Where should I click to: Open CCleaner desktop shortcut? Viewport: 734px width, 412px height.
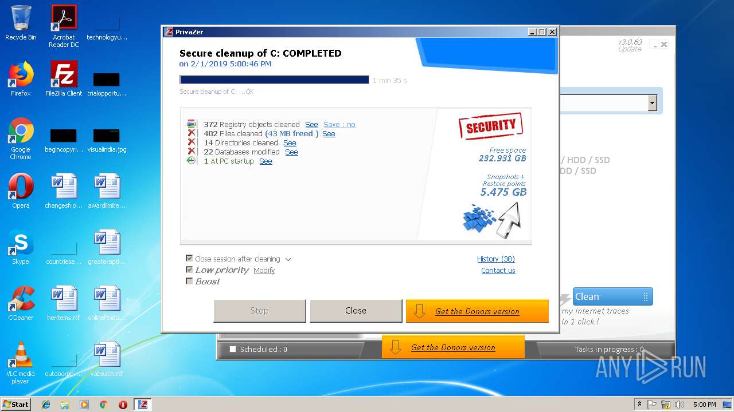[21, 303]
